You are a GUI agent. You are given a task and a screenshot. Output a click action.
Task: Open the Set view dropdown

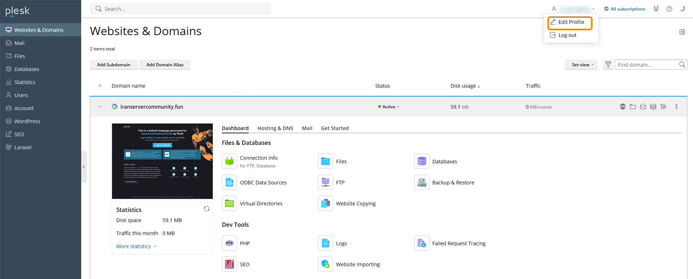pos(582,65)
